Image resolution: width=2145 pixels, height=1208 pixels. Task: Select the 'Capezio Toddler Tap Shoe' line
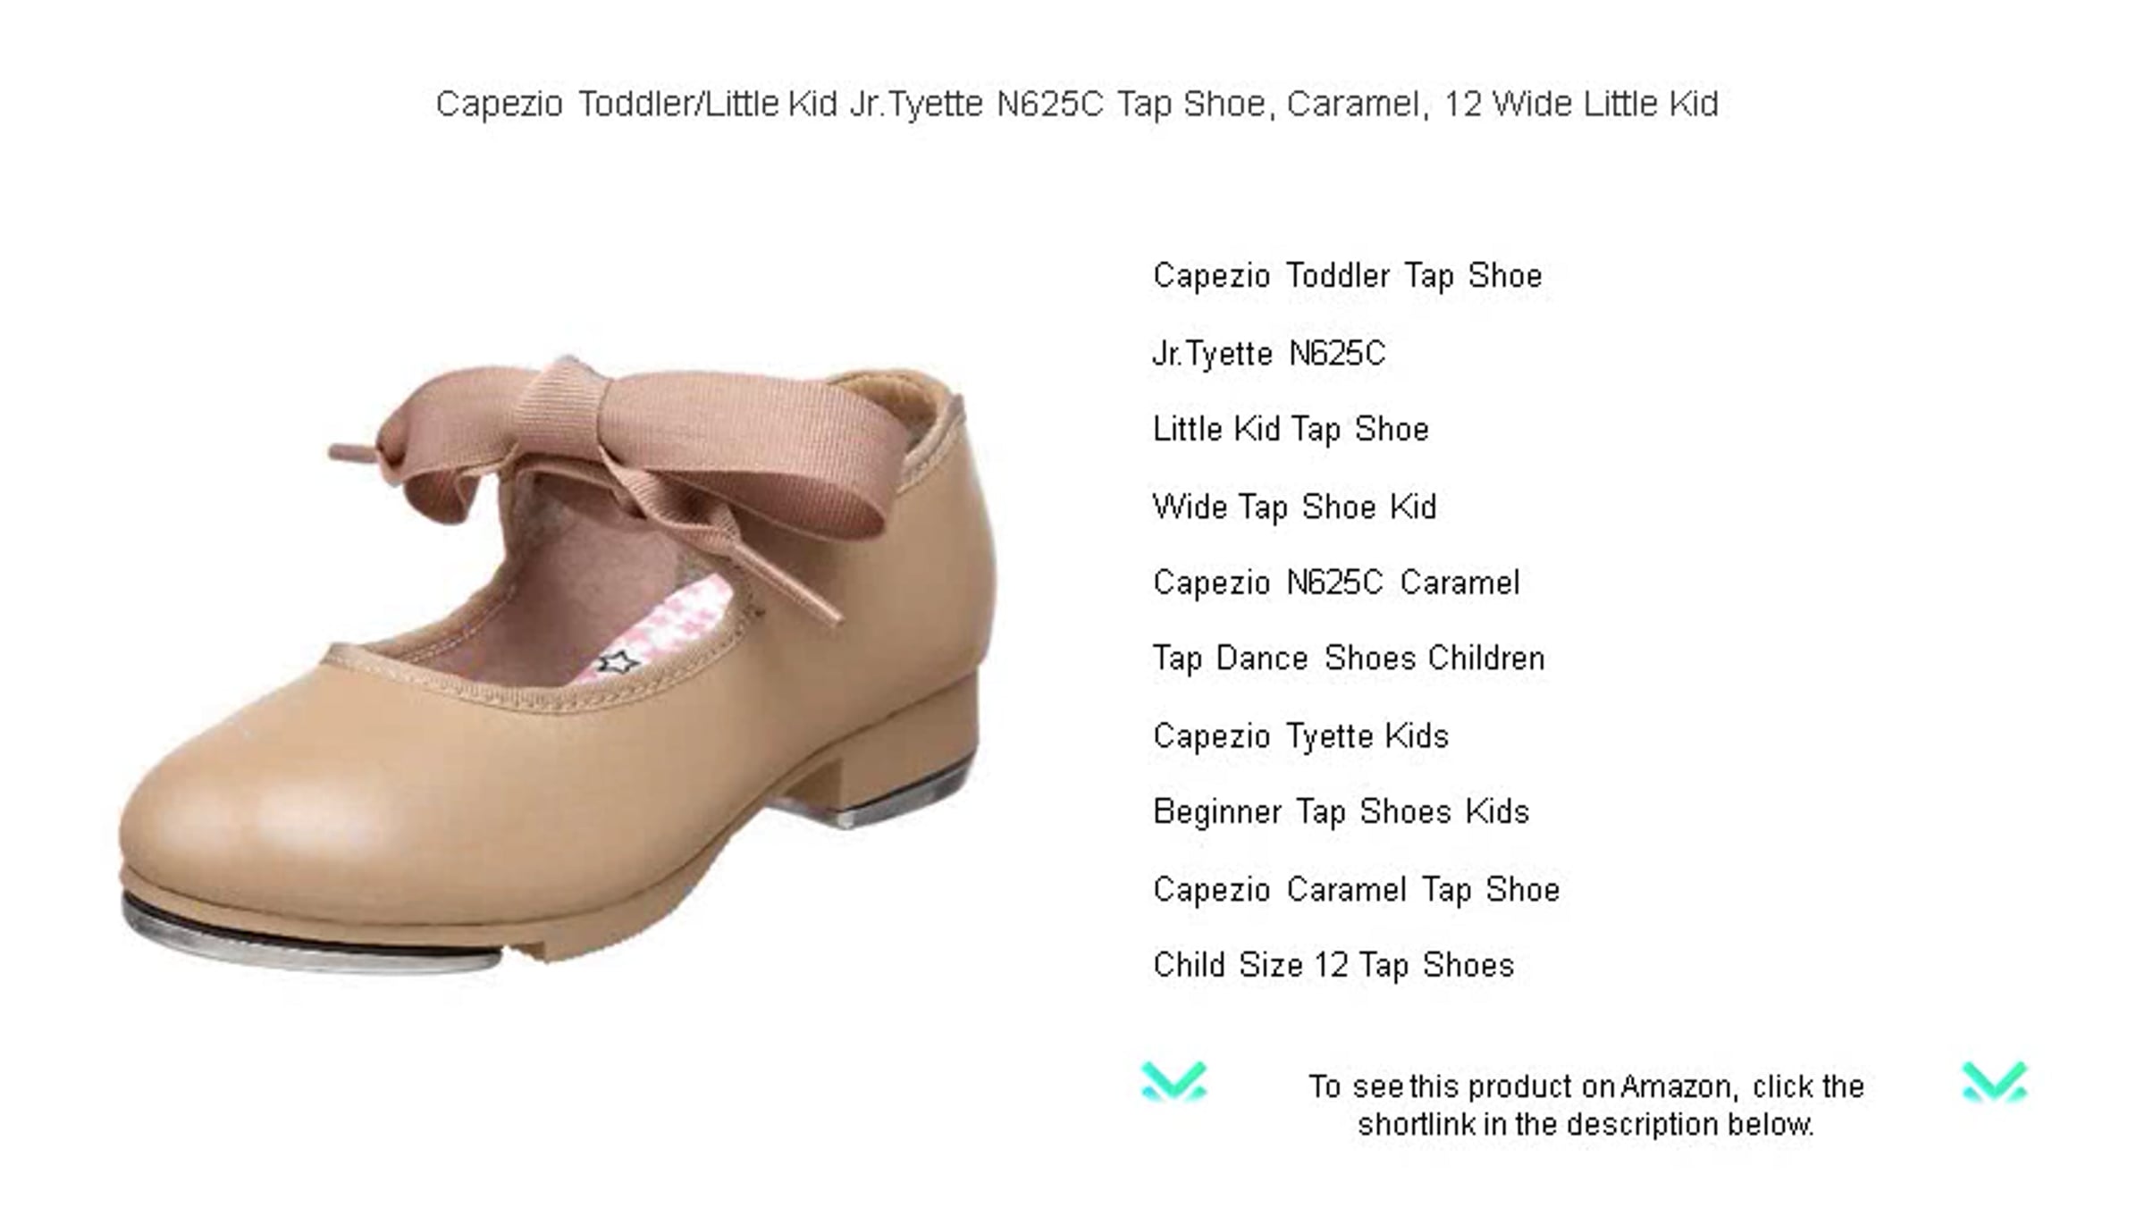1348,275
